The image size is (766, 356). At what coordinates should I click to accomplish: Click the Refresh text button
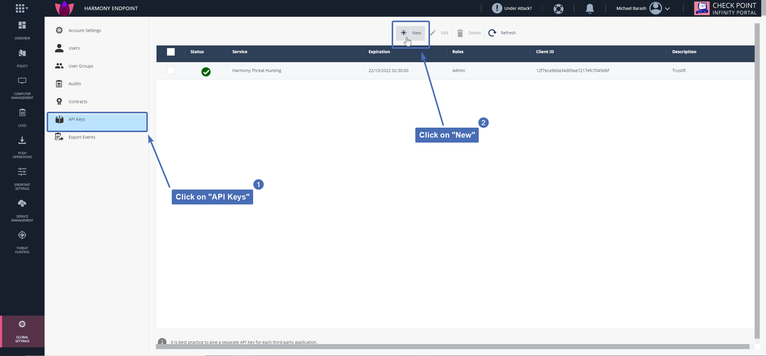coord(508,33)
